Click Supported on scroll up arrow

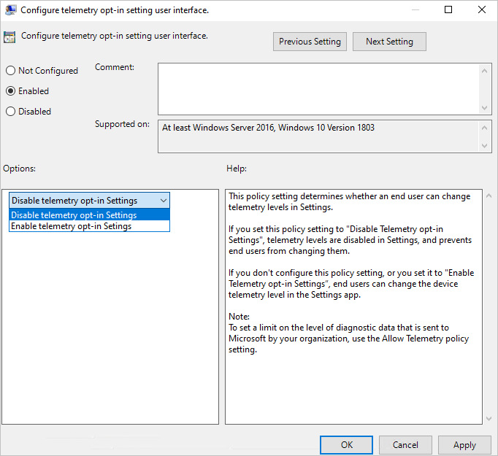coord(484,128)
